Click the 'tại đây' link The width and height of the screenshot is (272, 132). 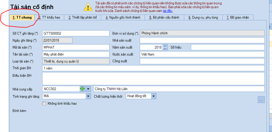tap(168, 11)
